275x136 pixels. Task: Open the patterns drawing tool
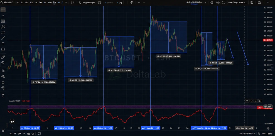pos(3,27)
